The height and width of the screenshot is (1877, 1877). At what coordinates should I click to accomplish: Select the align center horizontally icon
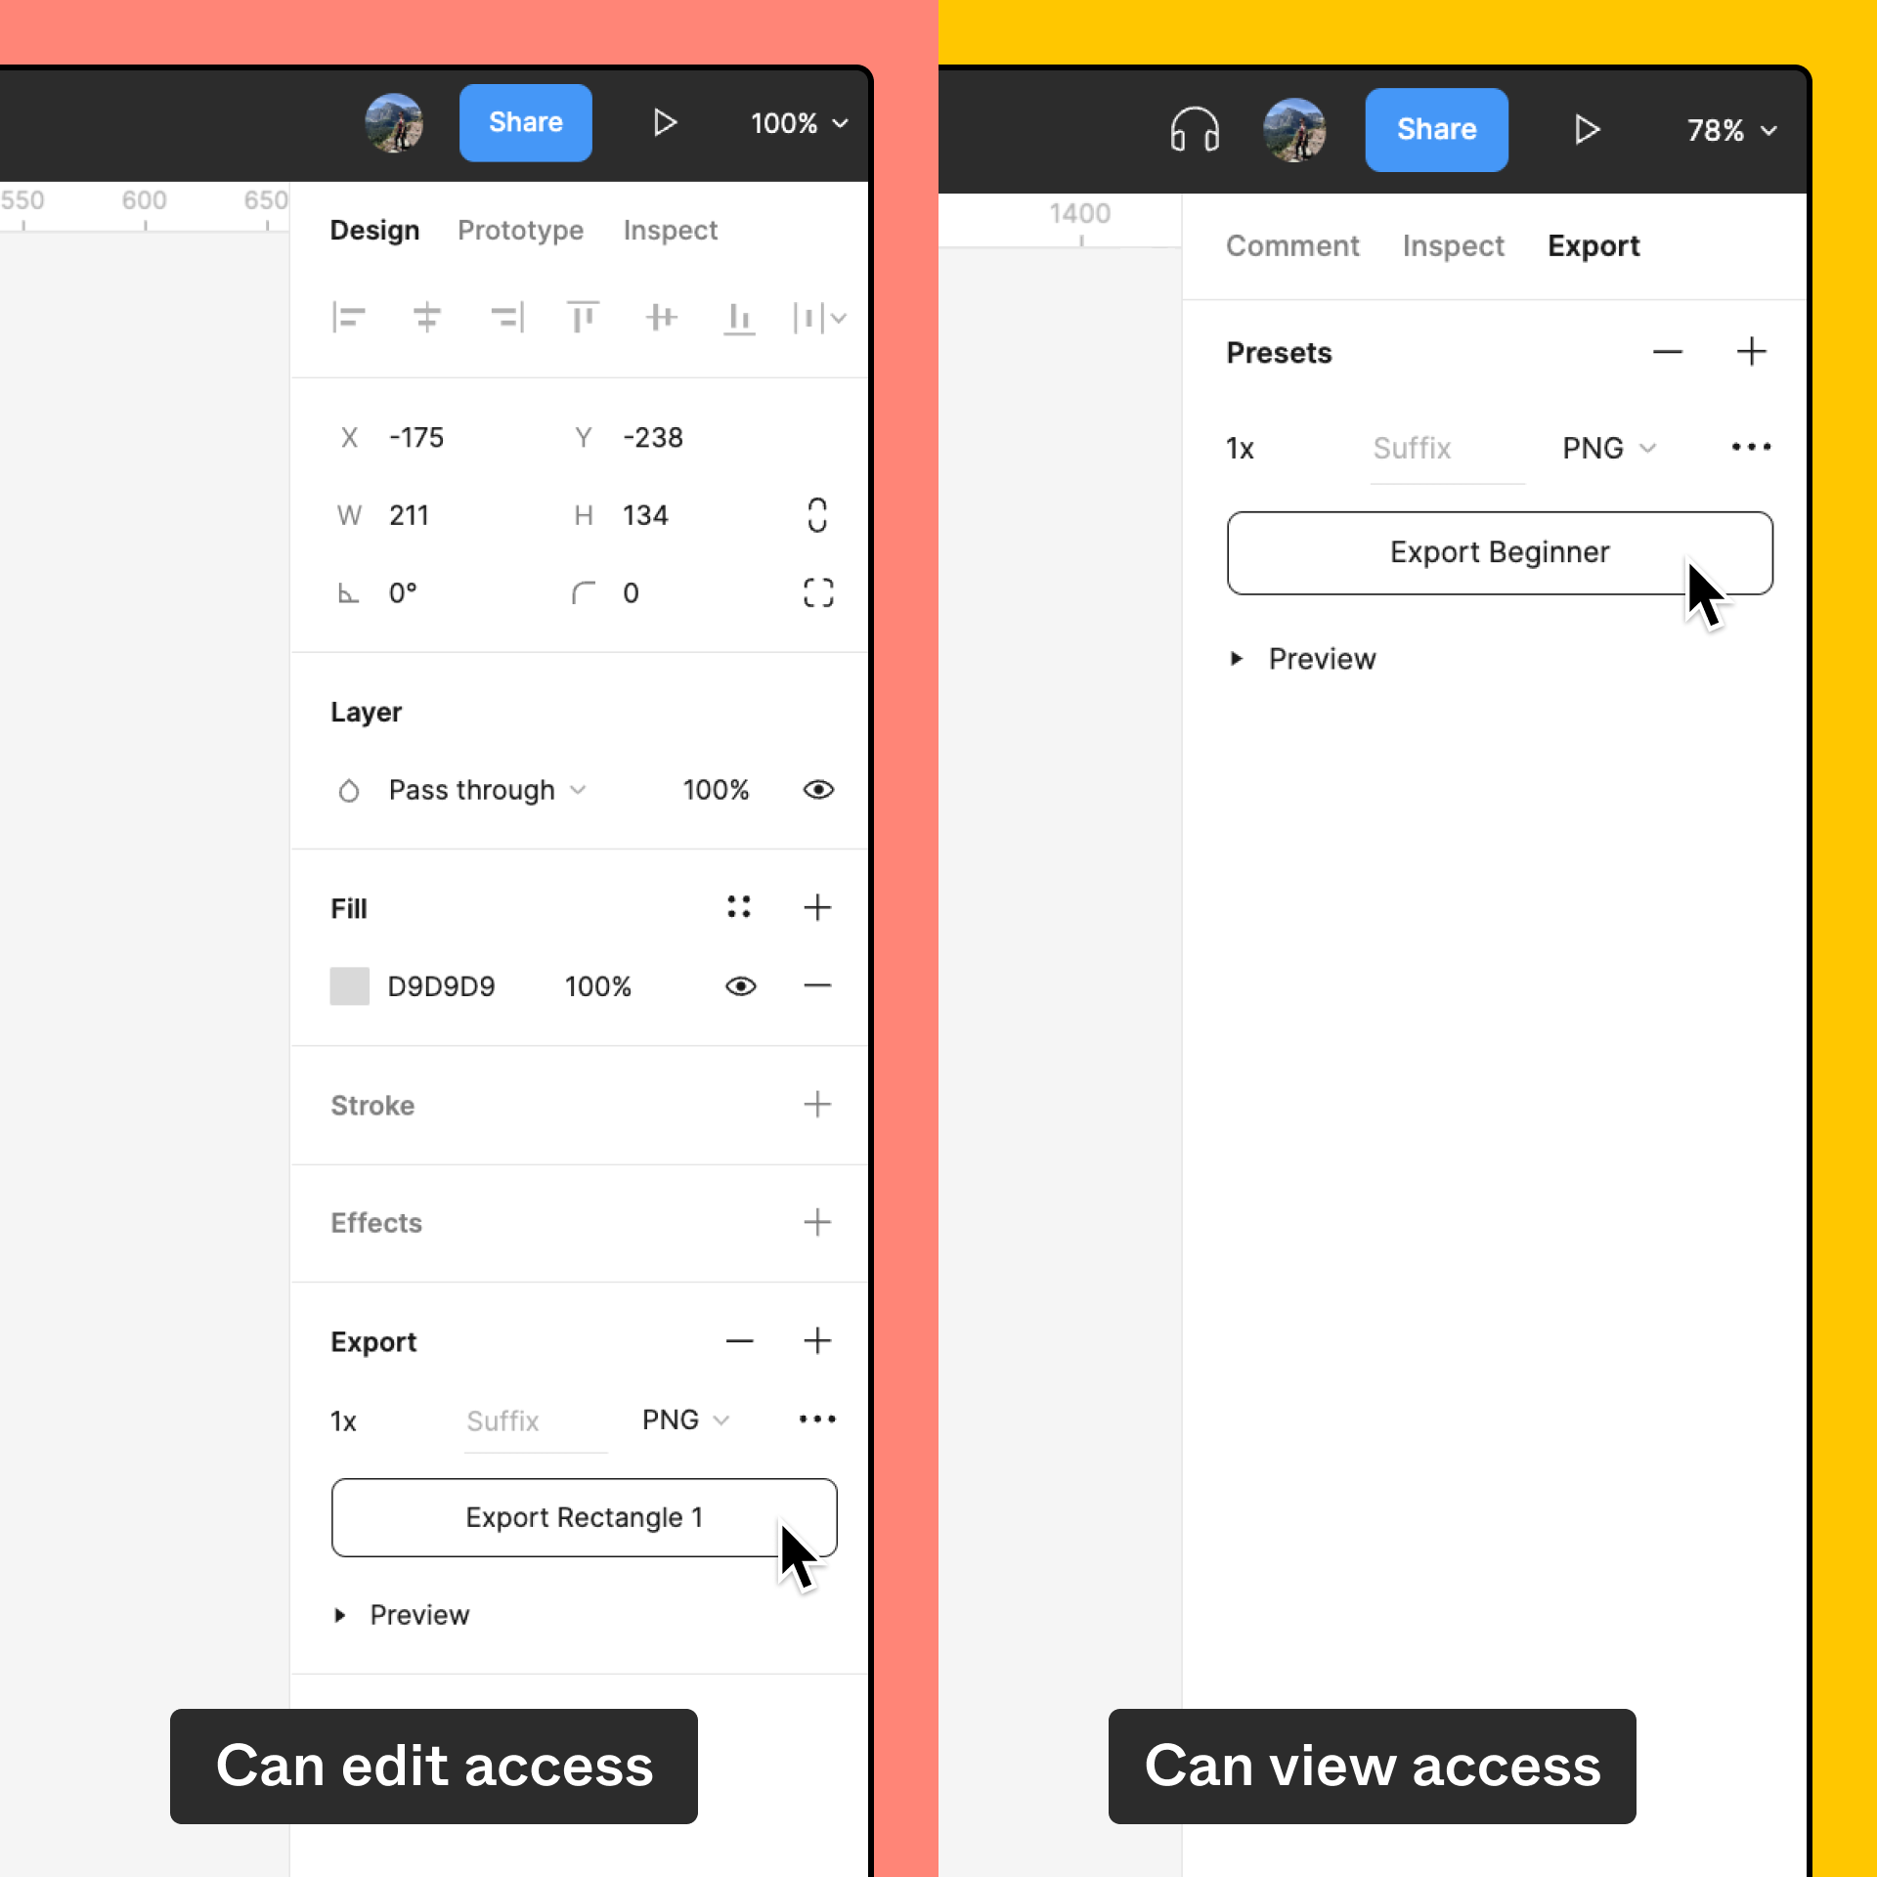click(424, 318)
